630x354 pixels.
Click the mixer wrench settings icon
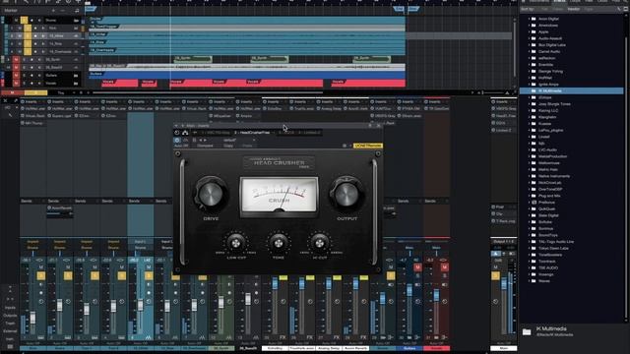[x=11, y=115]
